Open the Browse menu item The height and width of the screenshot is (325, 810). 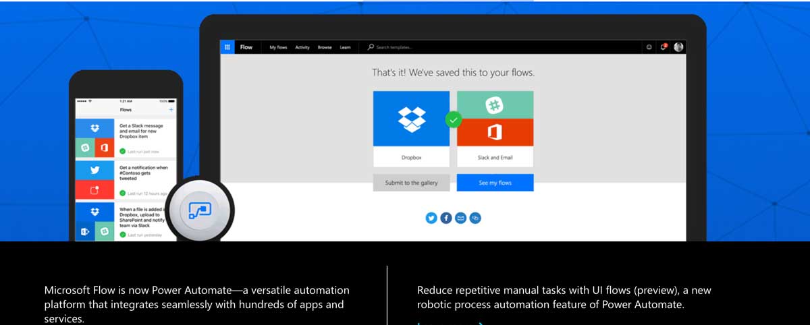coord(325,47)
